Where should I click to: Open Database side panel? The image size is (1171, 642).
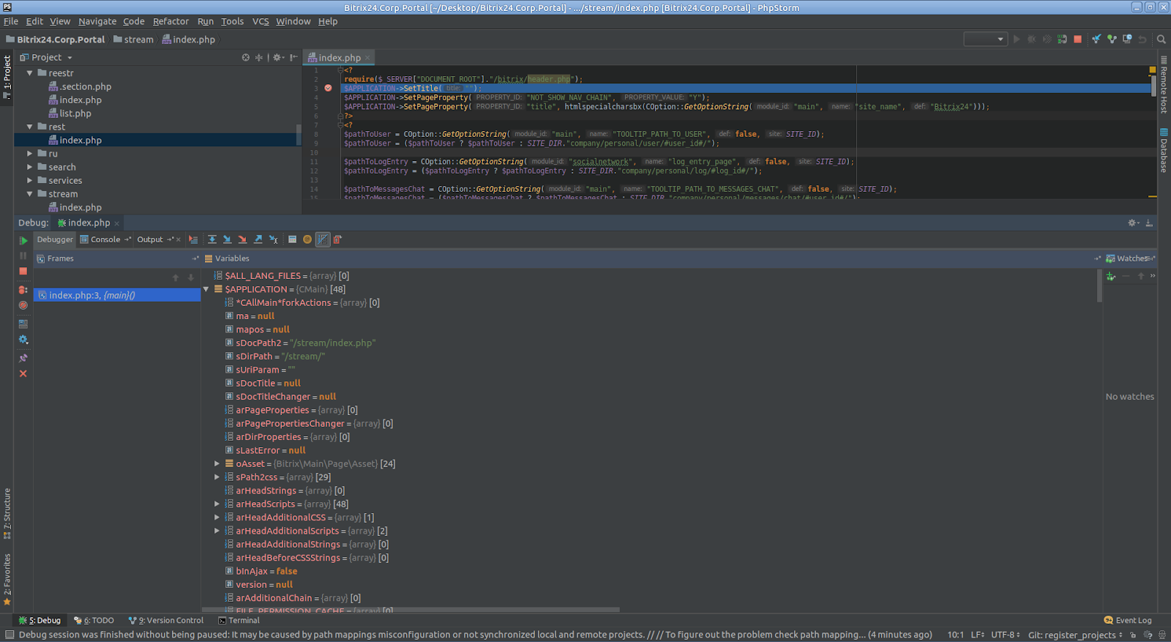point(1164,150)
